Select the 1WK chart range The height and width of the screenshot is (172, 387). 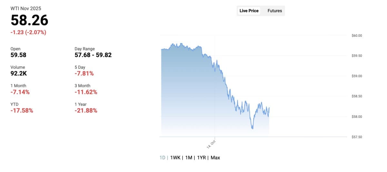(x=175, y=158)
